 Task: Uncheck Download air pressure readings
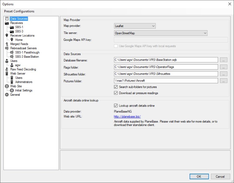[x=116, y=93]
